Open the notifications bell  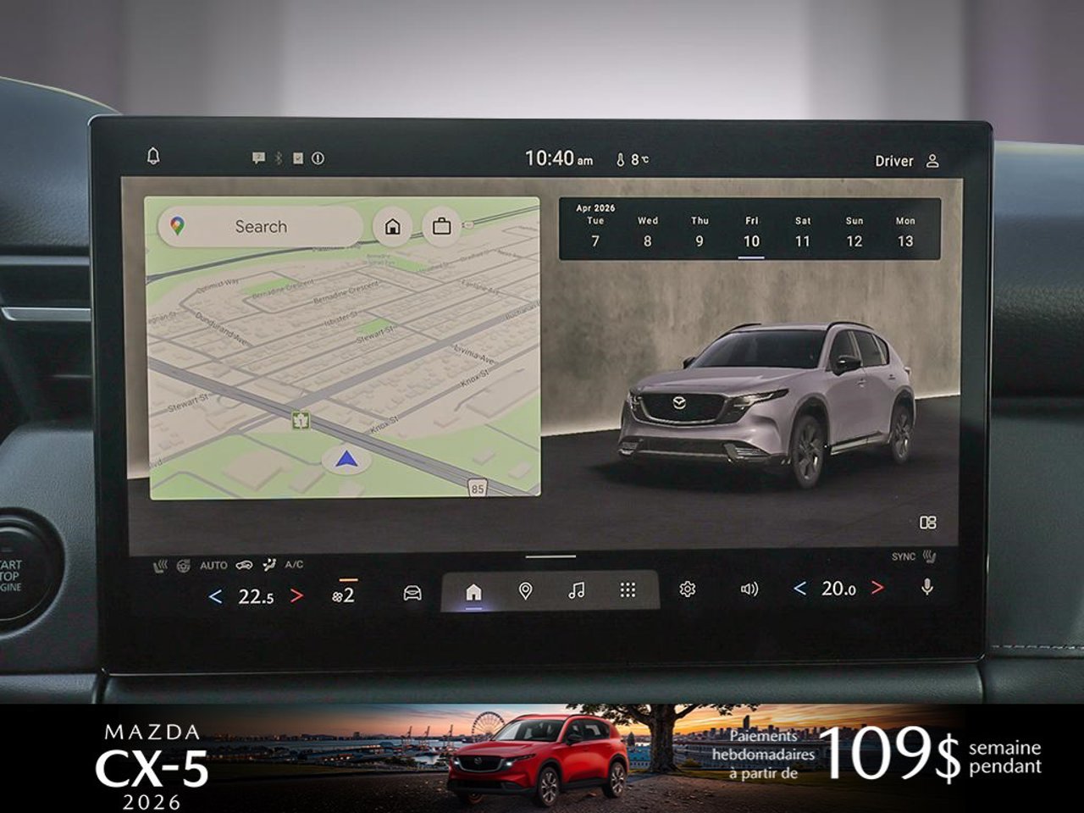click(x=153, y=156)
